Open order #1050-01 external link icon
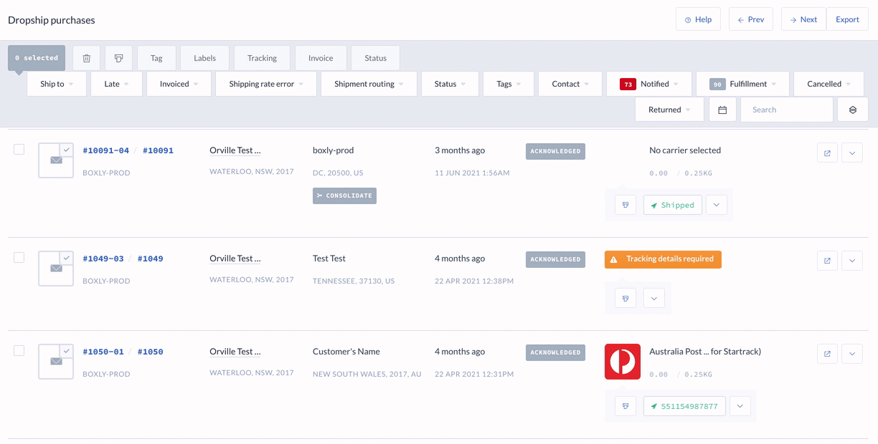The image size is (878, 444). pos(827,354)
